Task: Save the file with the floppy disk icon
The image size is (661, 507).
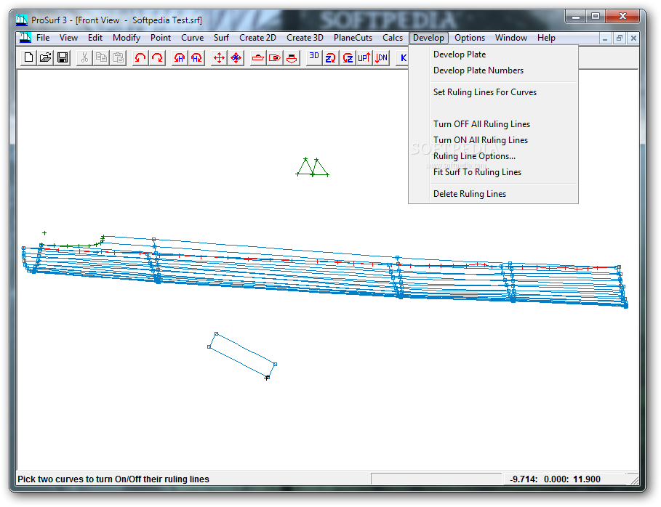Action: click(x=63, y=57)
